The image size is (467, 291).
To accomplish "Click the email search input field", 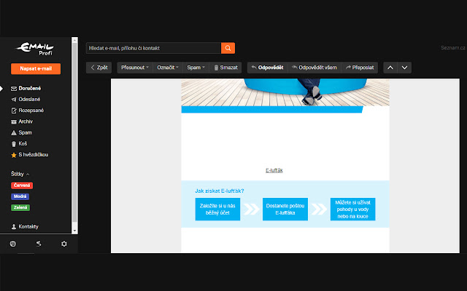I will [x=153, y=48].
